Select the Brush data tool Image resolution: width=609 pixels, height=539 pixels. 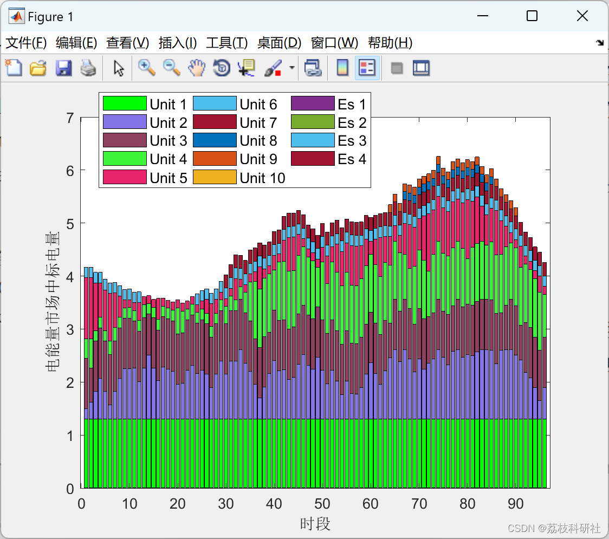273,68
